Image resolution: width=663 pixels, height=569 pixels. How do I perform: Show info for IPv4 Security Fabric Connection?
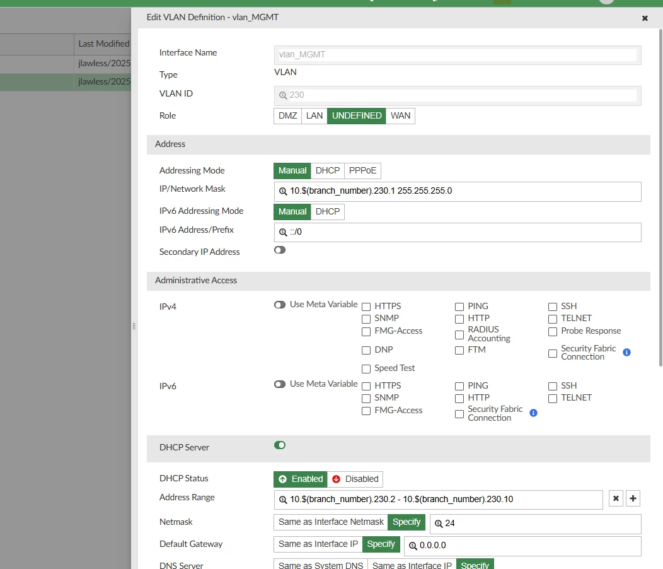click(x=626, y=352)
